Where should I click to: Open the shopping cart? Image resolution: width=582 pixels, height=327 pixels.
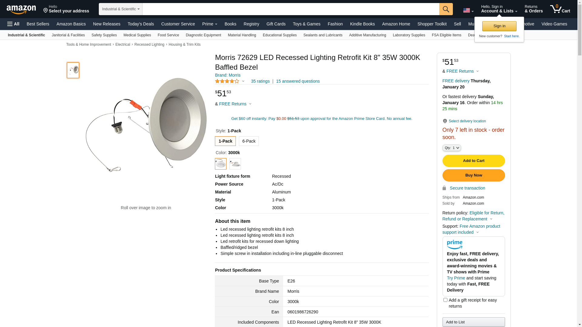pos(560,9)
